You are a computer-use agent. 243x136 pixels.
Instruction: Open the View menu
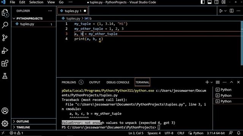(51, 2)
